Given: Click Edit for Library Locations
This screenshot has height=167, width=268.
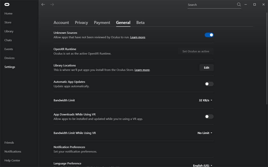Looking at the screenshot, I should (x=206, y=68).
